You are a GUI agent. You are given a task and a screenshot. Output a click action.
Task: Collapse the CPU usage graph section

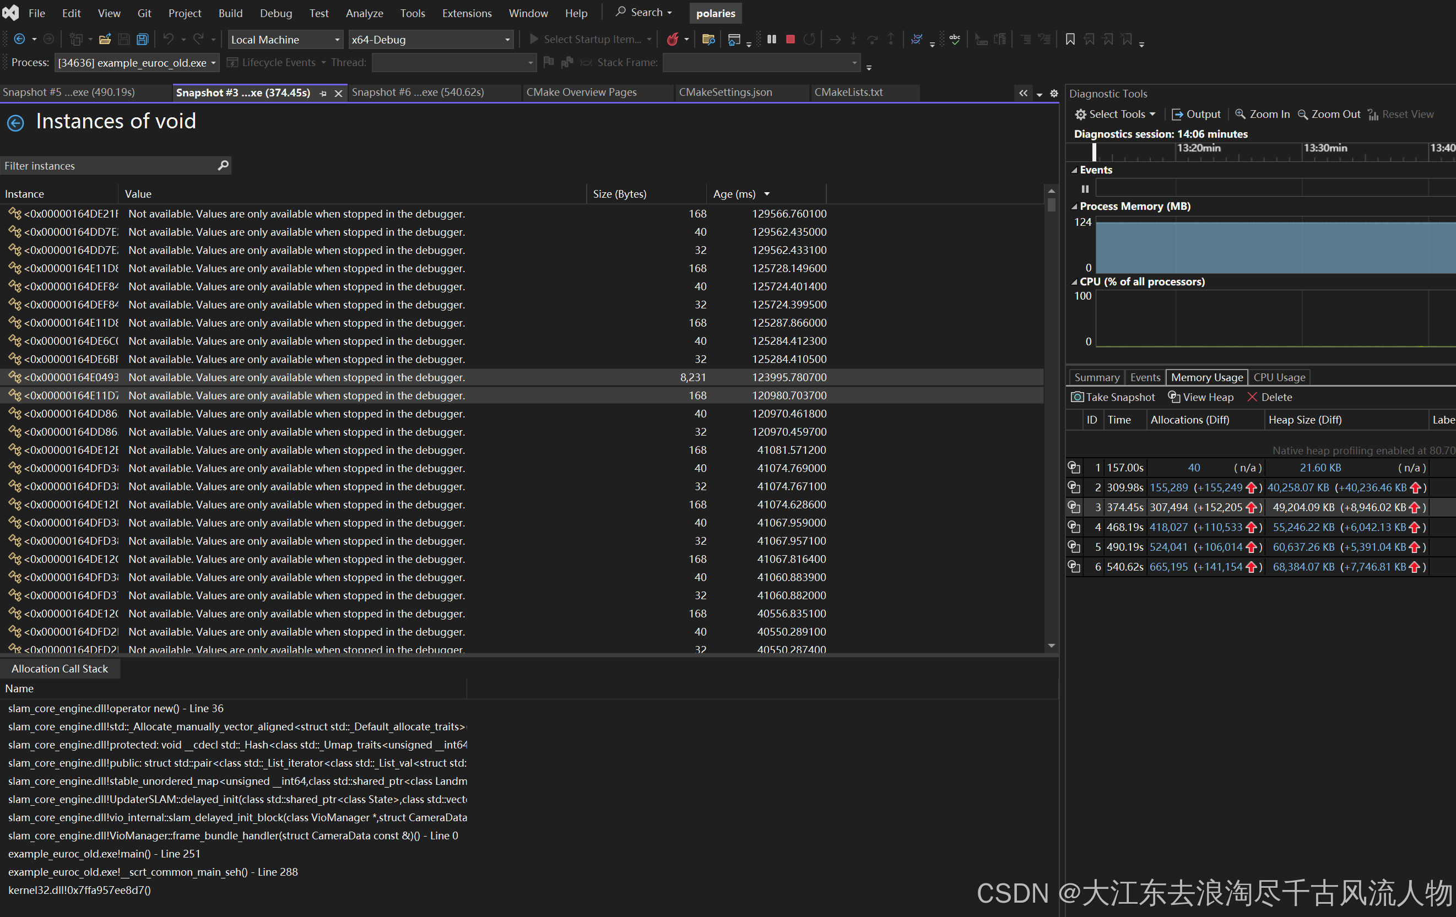(1074, 283)
